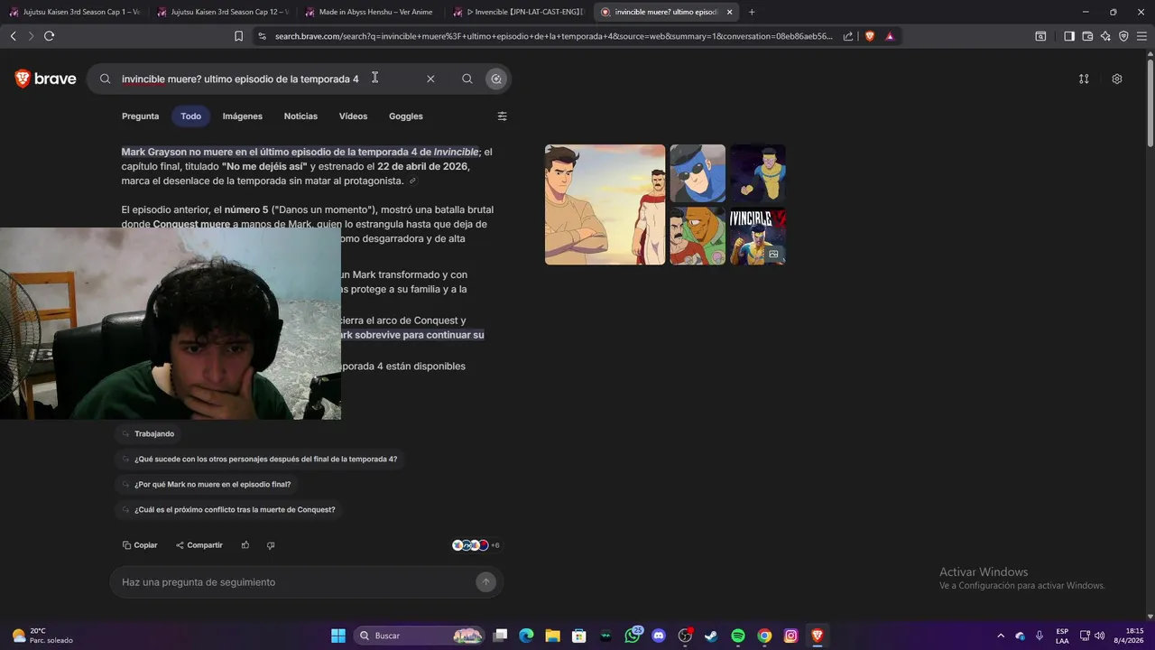This screenshot has width=1155, height=650.
Task: Open mustached Omni-Man thumbnail
Action: coord(698,237)
